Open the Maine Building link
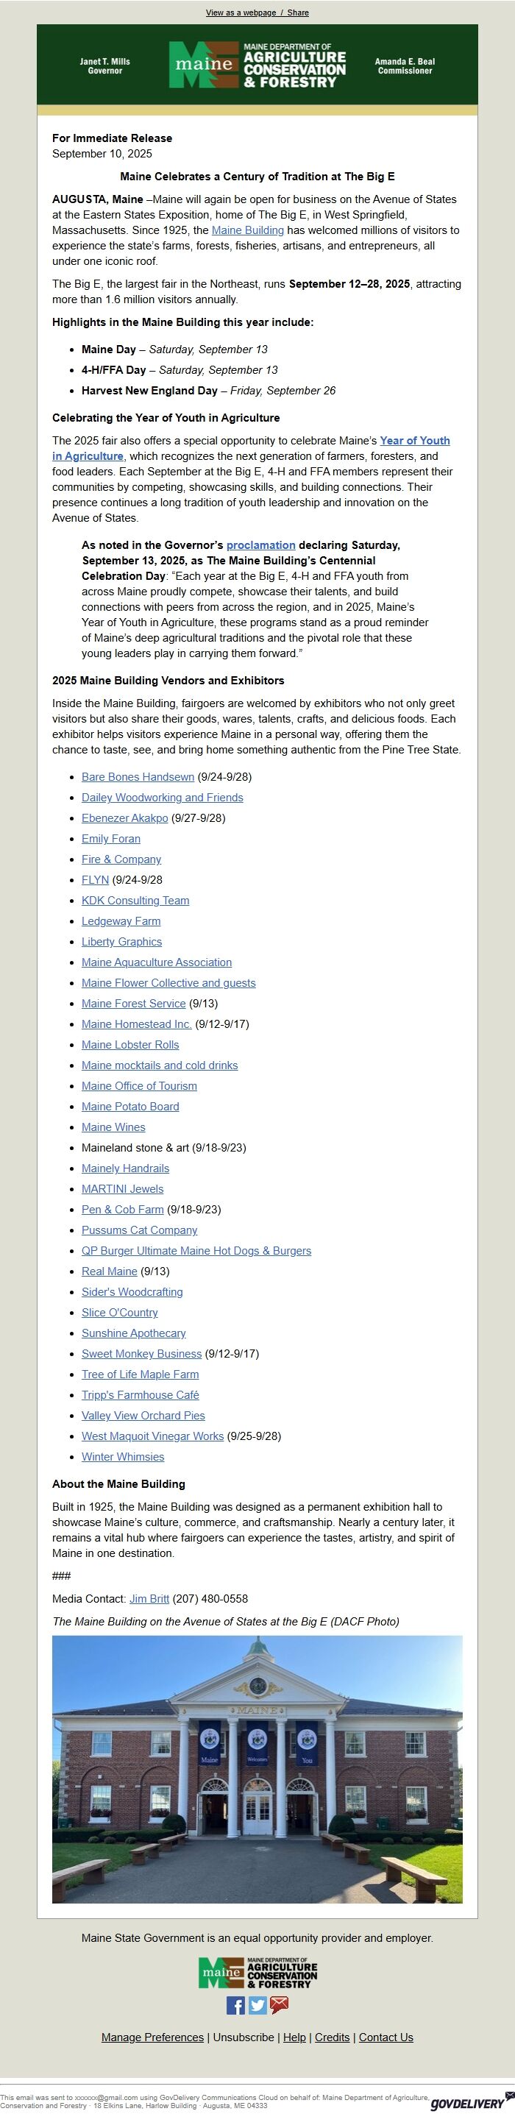 click(248, 230)
